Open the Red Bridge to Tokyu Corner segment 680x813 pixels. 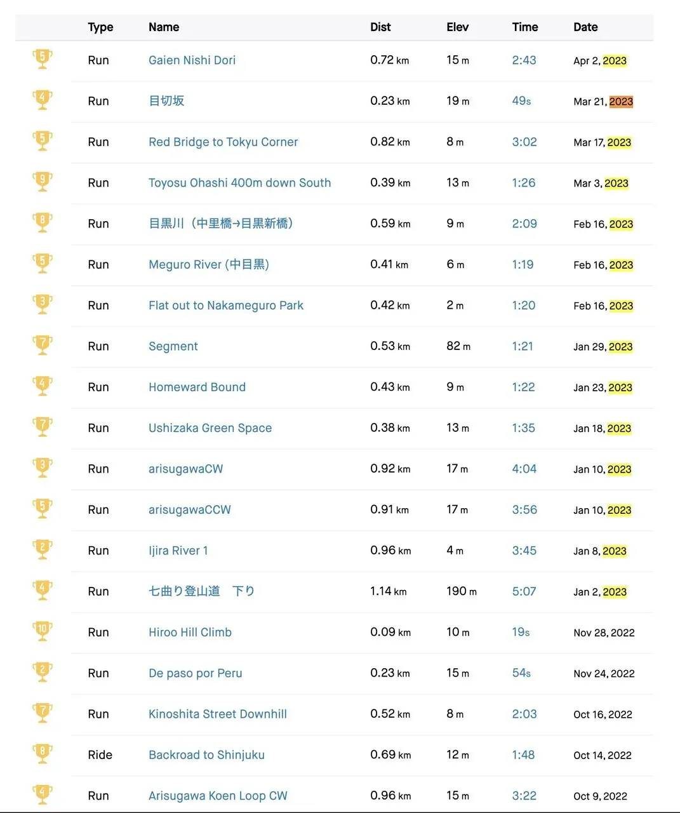coord(223,142)
